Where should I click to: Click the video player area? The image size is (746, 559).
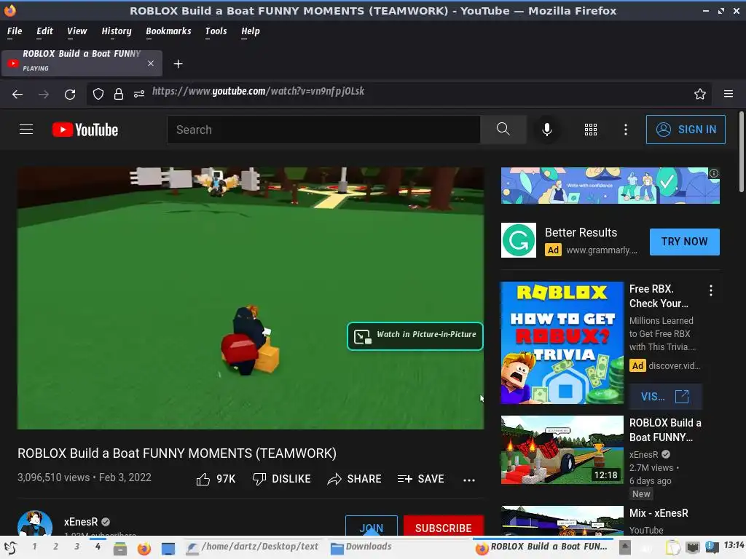251,298
